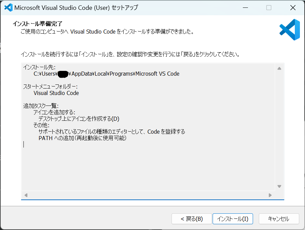Click the 'Visual Studio Code' start menu folder text

tap(56, 93)
